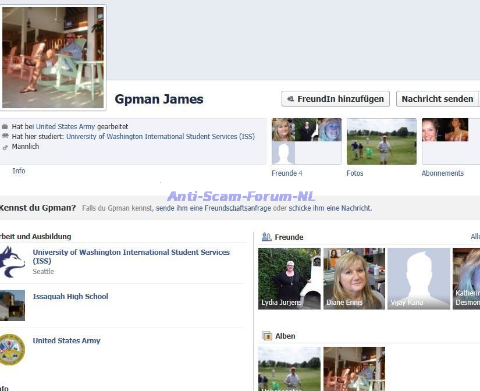This screenshot has width=480, height=391.
Task: Open Diane Ennis friend photo
Action: (354, 278)
